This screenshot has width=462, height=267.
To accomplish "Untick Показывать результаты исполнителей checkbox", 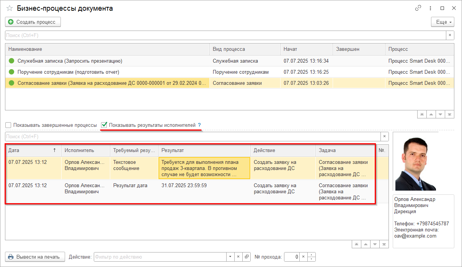I will (x=104, y=125).
